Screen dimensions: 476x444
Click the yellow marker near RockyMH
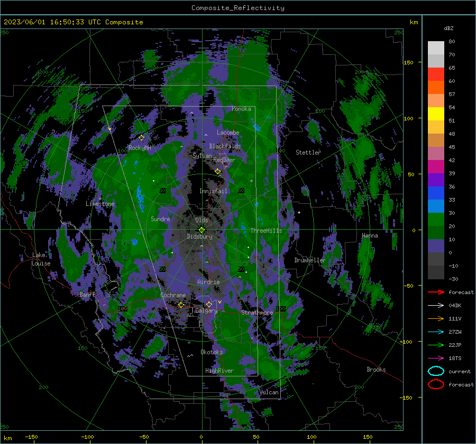tap(141, 138)
